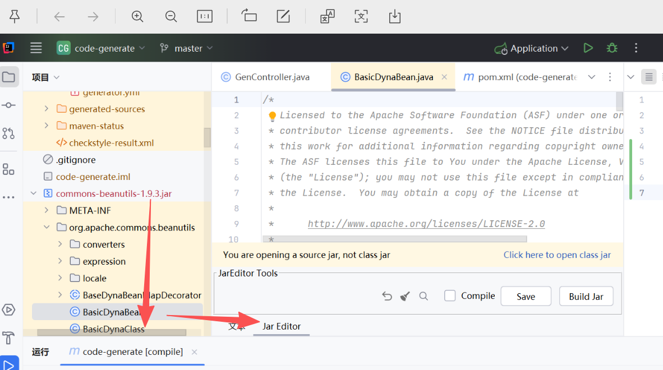Open the Run tool window icon
Screen dimensions: 663x370
point(8,364)
